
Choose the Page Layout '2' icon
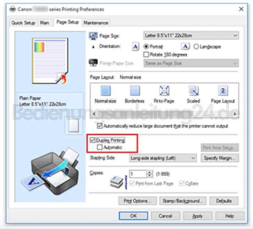[x=223, y=91]
